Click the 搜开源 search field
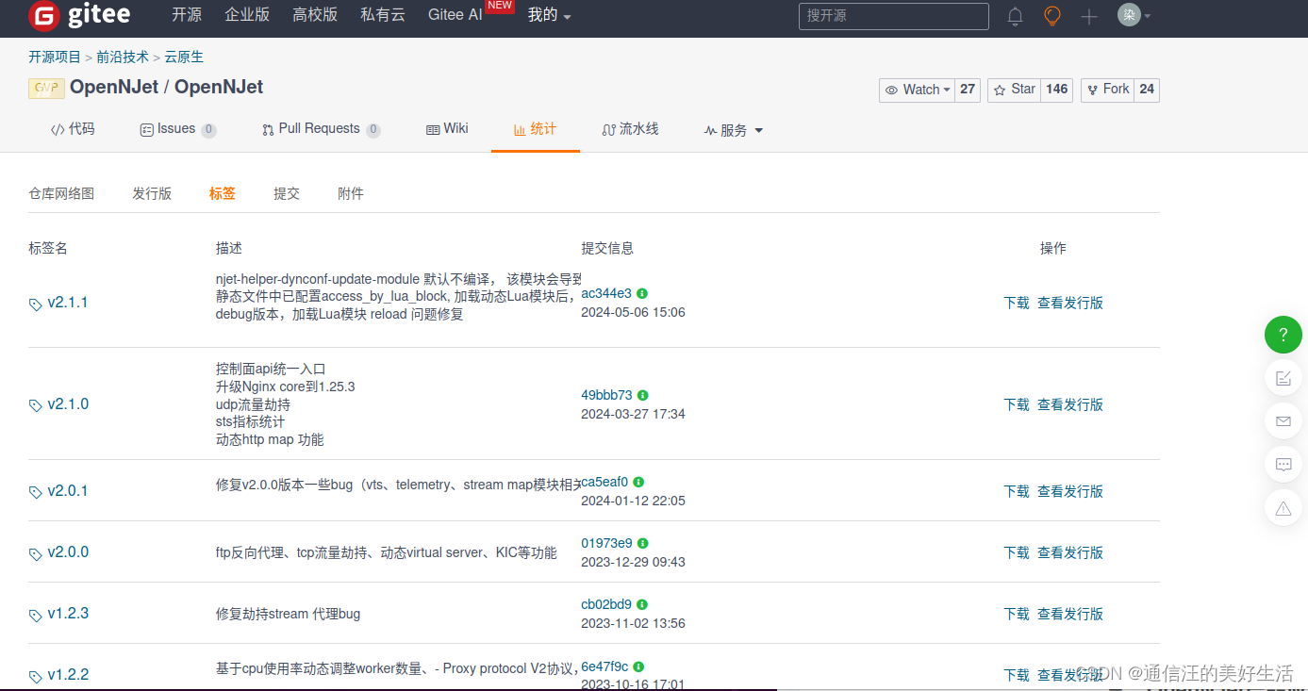The width and height of the screenshot is (1308, 691). [x=894, y=16]
